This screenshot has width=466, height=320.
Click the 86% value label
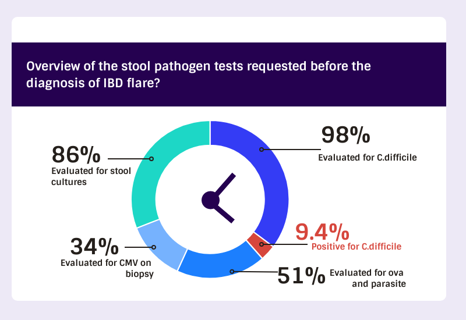(x=76, y=154)
